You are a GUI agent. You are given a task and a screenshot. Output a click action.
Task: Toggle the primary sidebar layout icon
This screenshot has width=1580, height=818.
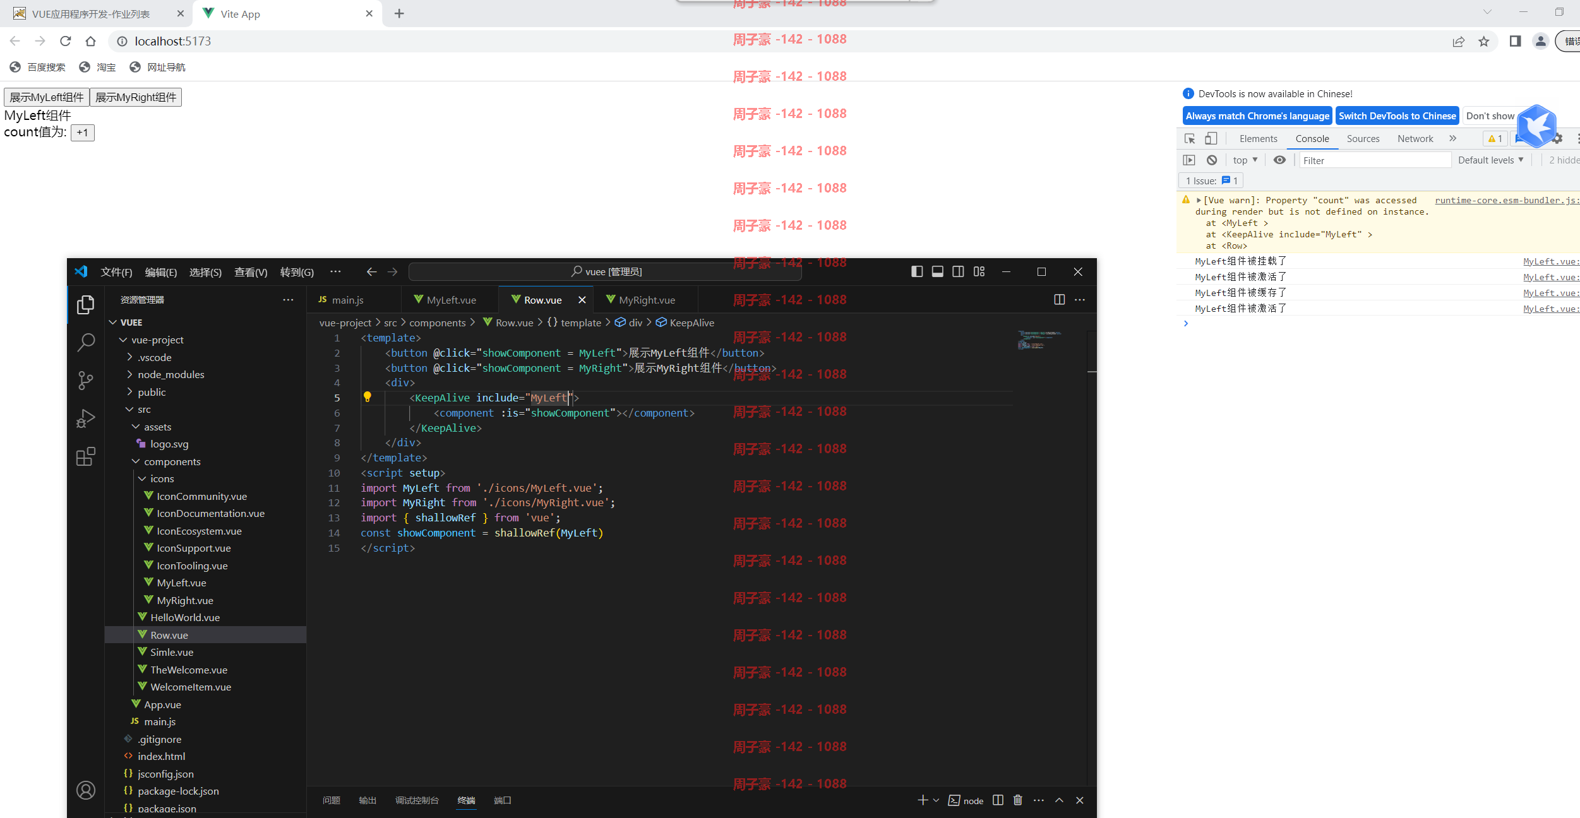(917, 271)
